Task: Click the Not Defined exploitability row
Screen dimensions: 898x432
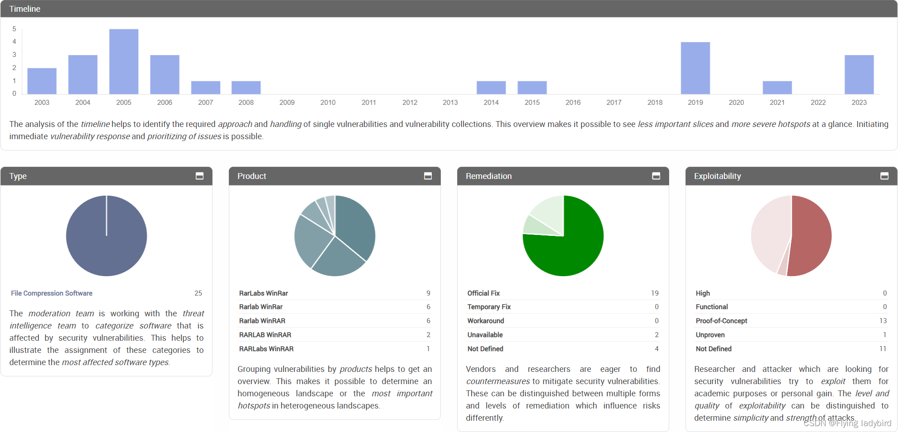Action: coord(791,349)
